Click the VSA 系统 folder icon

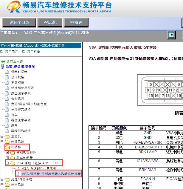(x=13, y=163)
